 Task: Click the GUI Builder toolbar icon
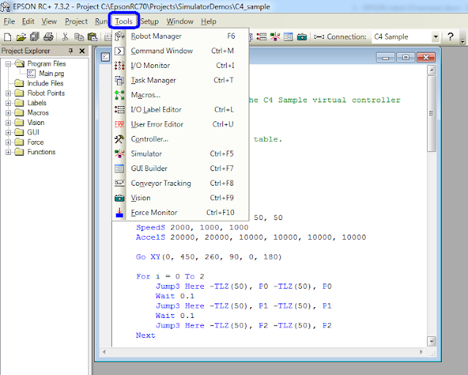[288, 37]
